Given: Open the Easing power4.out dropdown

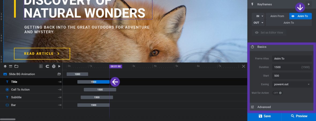Looking at the screenshot, I should pyautogui.click(x=292, y=84).
